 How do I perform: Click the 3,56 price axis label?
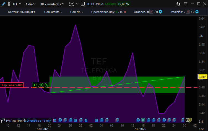click(202, 53)
